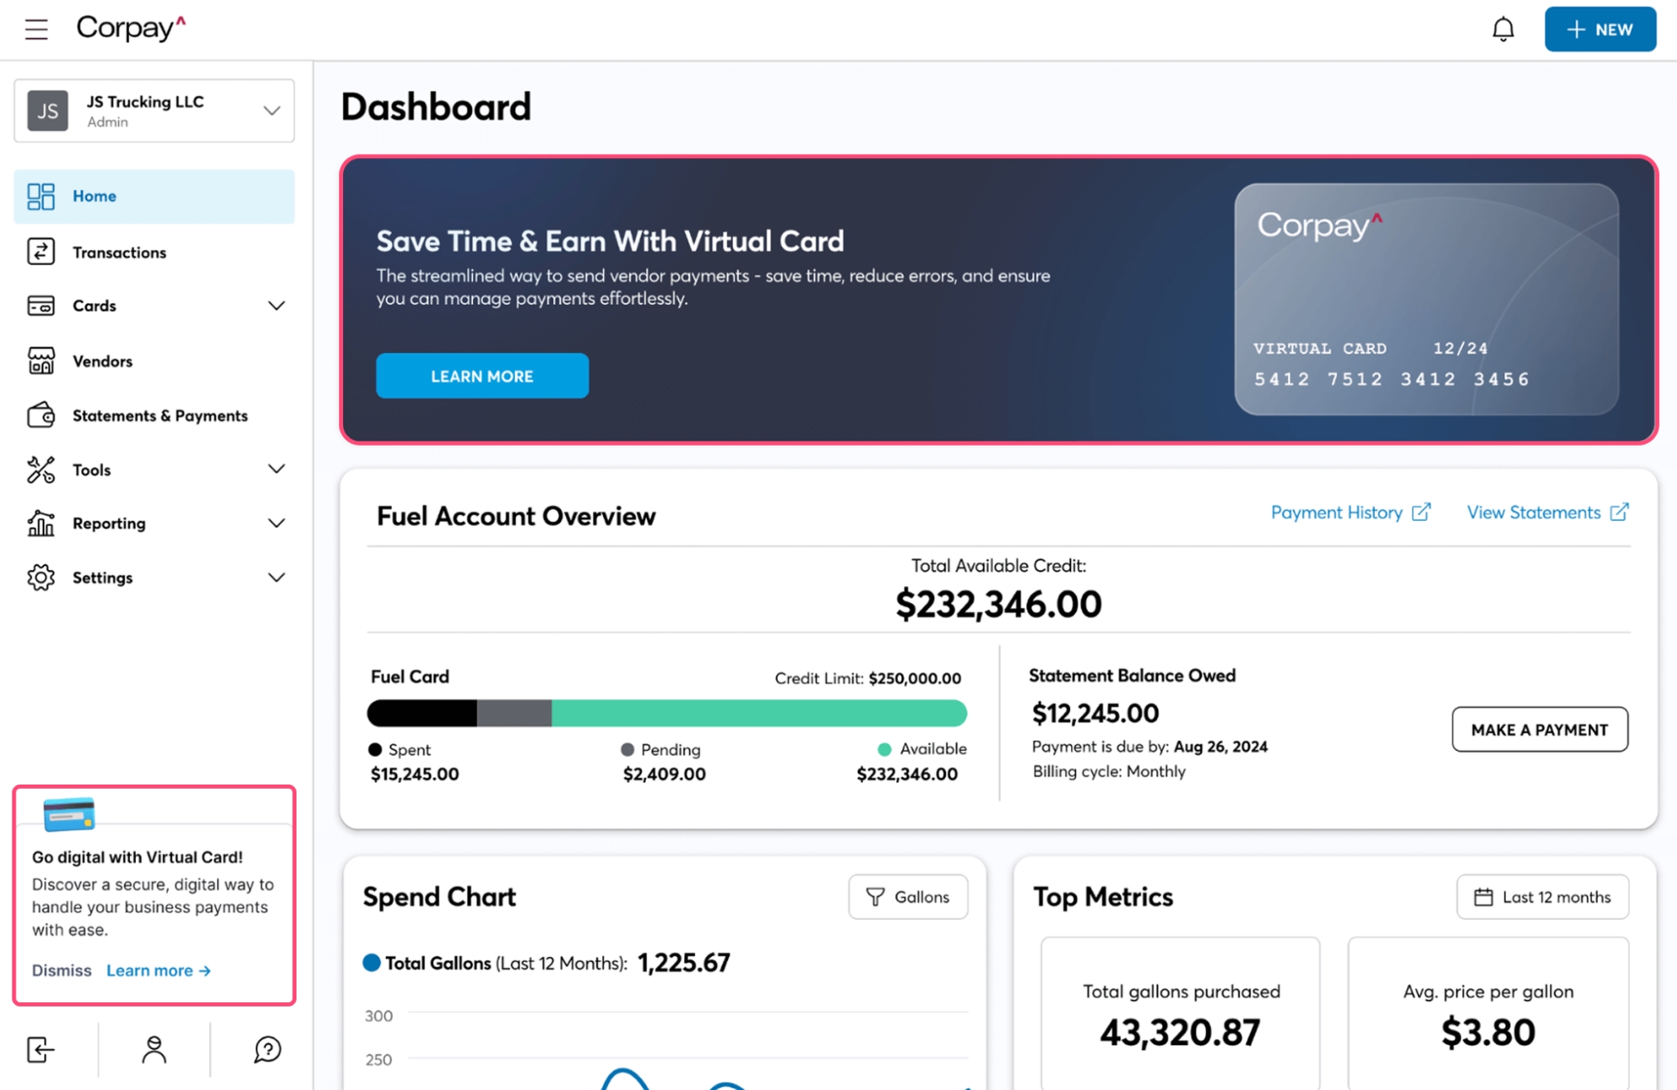Open the Gallons filter dropdown
The width and height of the screenshot is (1677, 1090).
tap(908, 897)
